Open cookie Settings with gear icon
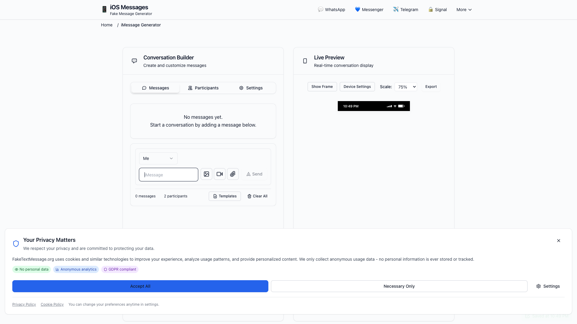This screenshot has height=324, width=577. (548, 286)
